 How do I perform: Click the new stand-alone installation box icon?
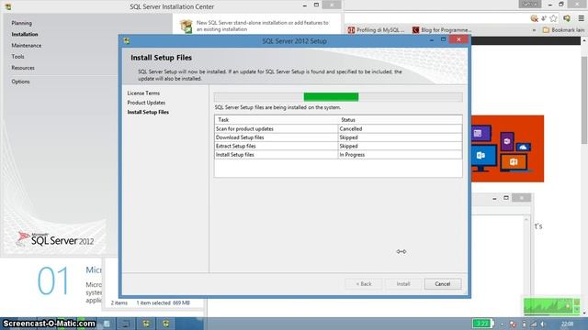186,26
